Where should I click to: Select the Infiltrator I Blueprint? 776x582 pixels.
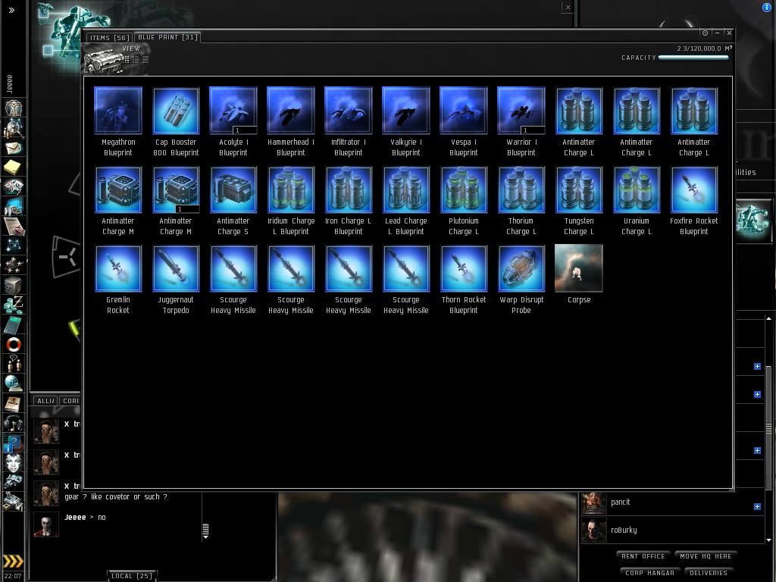349,121
